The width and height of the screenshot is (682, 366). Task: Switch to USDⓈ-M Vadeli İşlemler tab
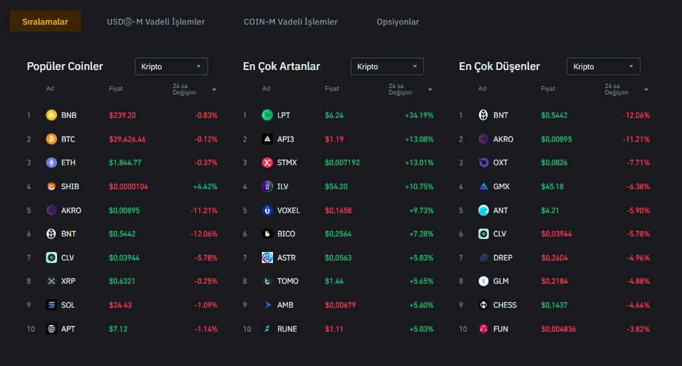pos(156,22)
